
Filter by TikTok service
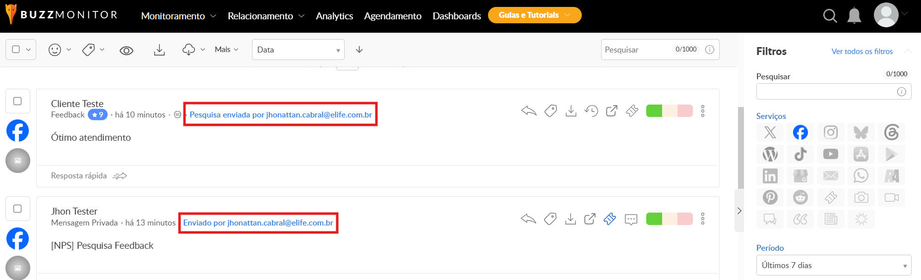[800, 154]
